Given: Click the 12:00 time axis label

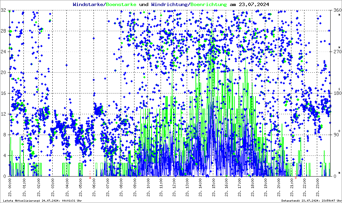Looking at the screenshot, I should (x=174, y=187).
